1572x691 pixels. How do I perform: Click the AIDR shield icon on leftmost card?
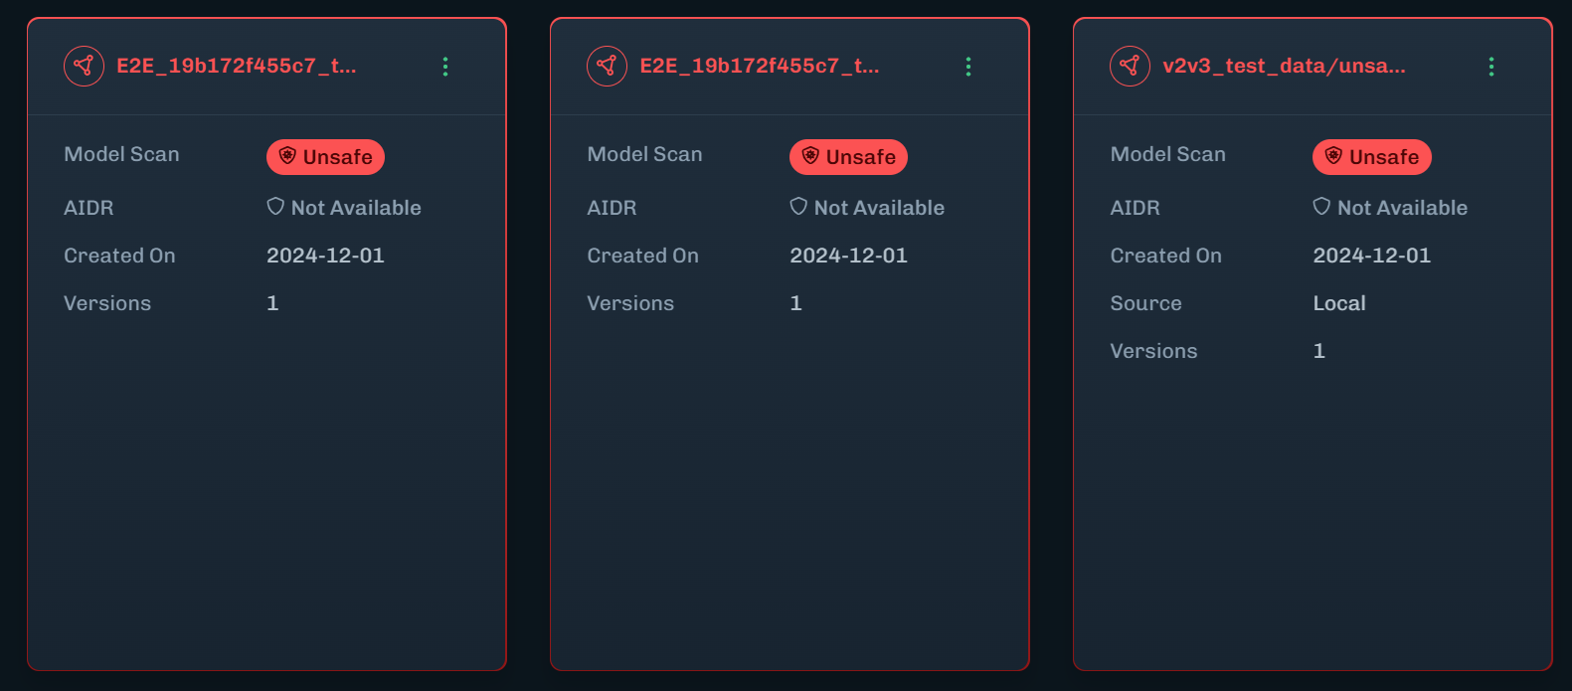point(275,207)
